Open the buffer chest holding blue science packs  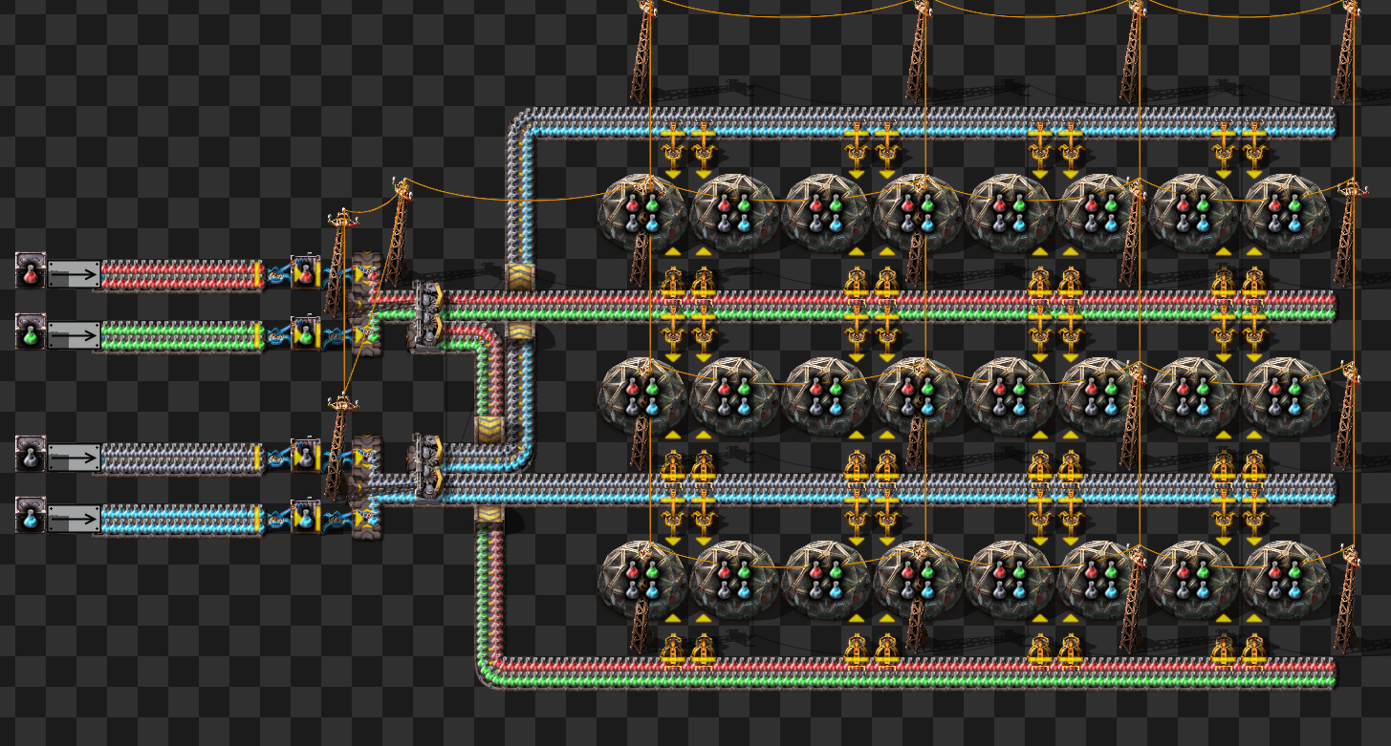coord(305,517)
